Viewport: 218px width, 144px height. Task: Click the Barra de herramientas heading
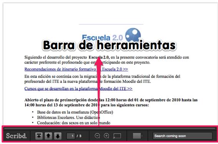tap(109, 45)
